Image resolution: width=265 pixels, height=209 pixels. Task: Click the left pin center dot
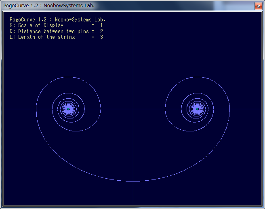coord(68,109)
